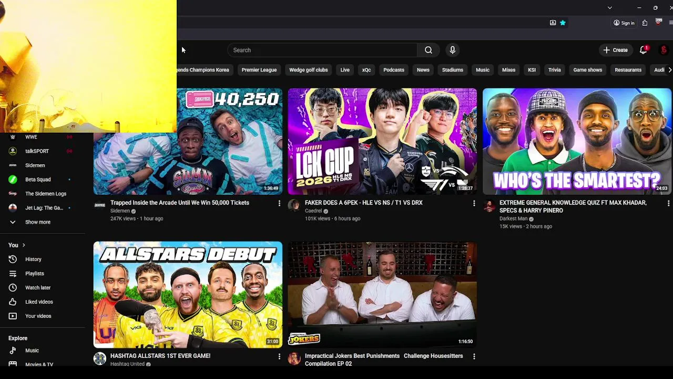
Task: Select the xQc filter chip
Action: (x=366, y=70)
